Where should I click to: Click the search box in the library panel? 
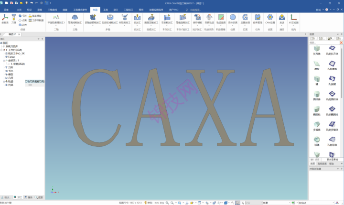click(x=324, y=43)
